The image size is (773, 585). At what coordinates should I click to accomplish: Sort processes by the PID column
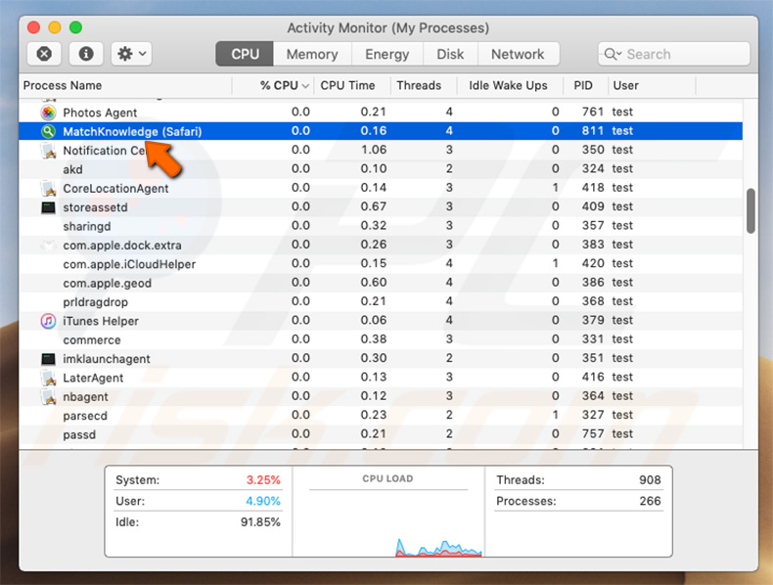[583, 85]
